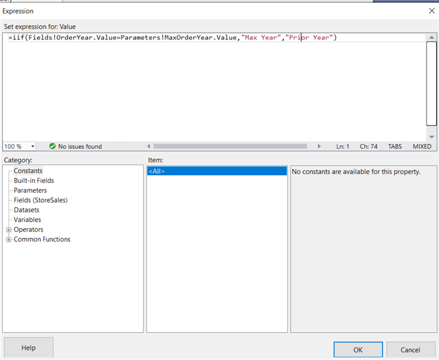The height and width of the screenshot is (360, 439).
Task: Expand the Operators tree node
Action: tap(9, 230)
